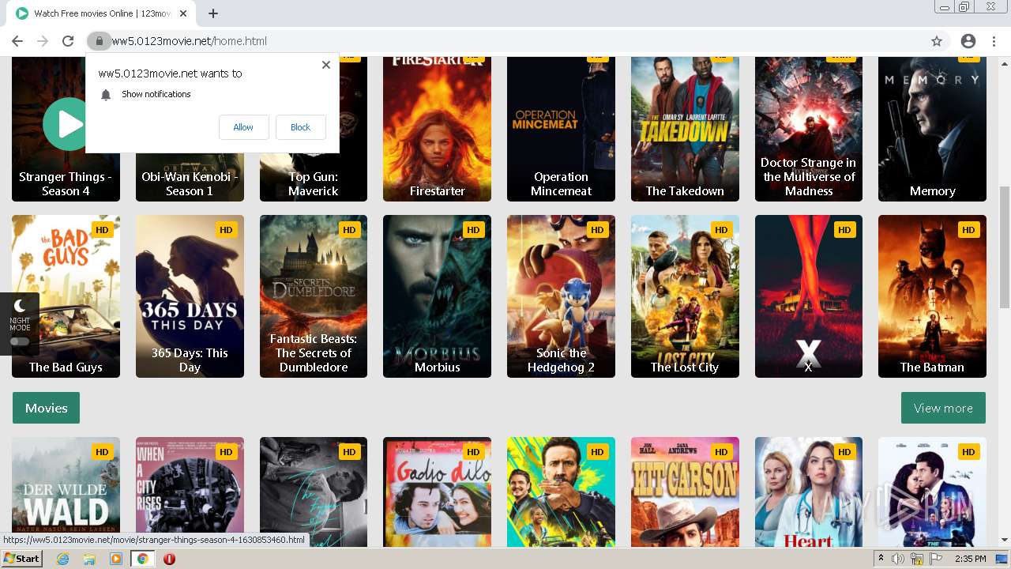
Task: Click the page vertical scrollbar thumb
Action: point(1005,247)
